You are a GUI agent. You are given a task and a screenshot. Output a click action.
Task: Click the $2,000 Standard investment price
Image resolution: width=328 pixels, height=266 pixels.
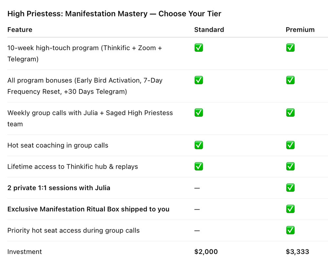point(206,252)
